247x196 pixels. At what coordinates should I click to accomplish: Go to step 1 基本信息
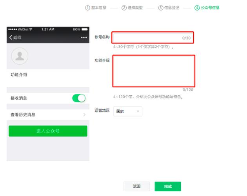click(96, 8)
